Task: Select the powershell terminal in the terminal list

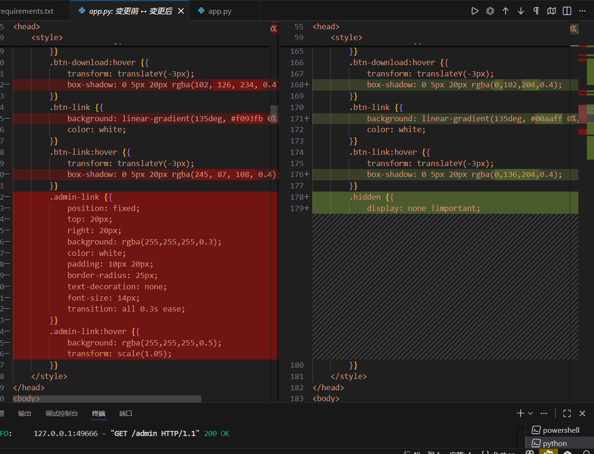Action: click(x=560, y=430)
